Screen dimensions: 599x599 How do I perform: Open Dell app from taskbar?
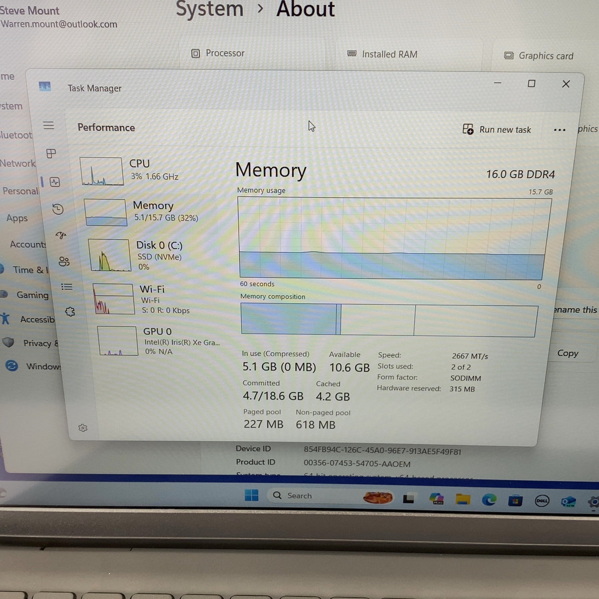point(542,501)
